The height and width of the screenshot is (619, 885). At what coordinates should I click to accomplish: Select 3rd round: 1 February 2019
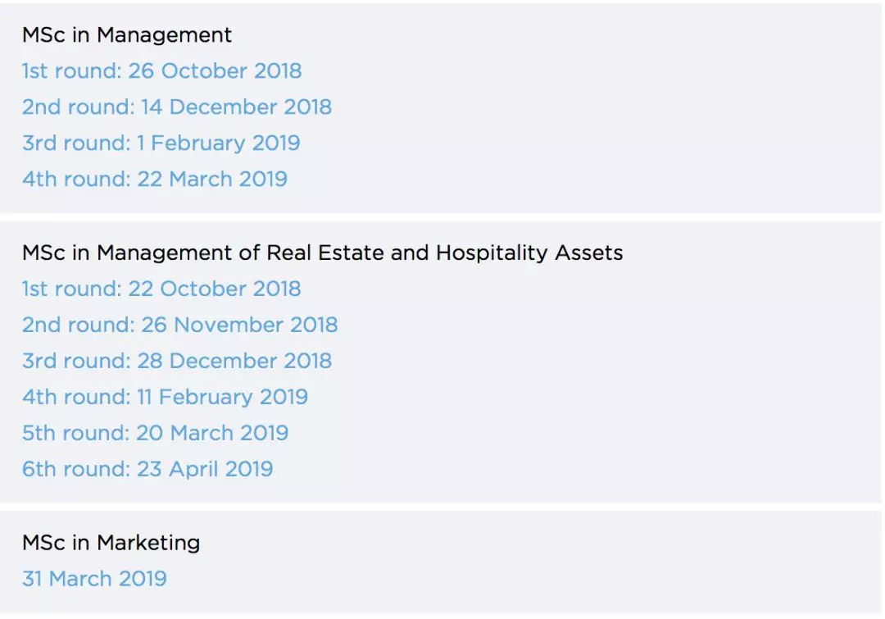(161, 143)
